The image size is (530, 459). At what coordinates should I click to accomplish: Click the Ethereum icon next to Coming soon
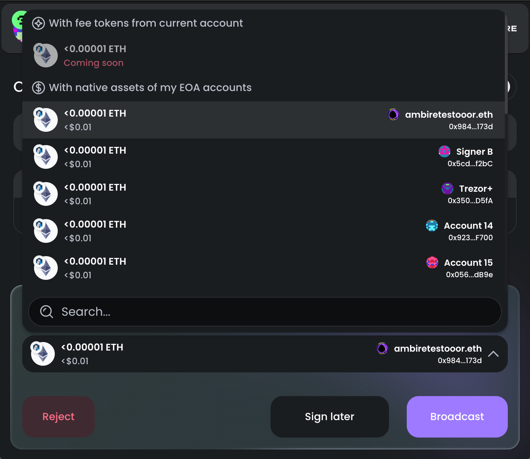click(45, 55)
